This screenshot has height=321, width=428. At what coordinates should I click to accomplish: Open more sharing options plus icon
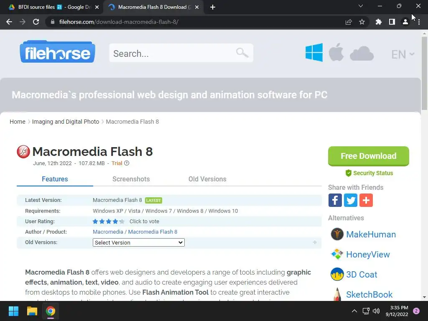[366, 200]
